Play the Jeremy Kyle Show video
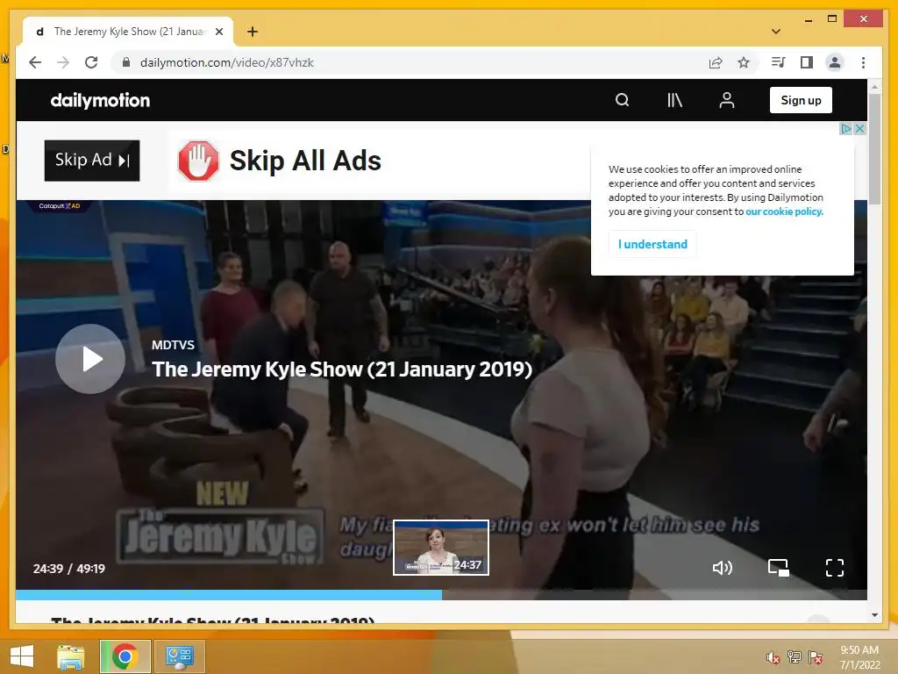The image size is (898, 674). [x=90, y=359]
